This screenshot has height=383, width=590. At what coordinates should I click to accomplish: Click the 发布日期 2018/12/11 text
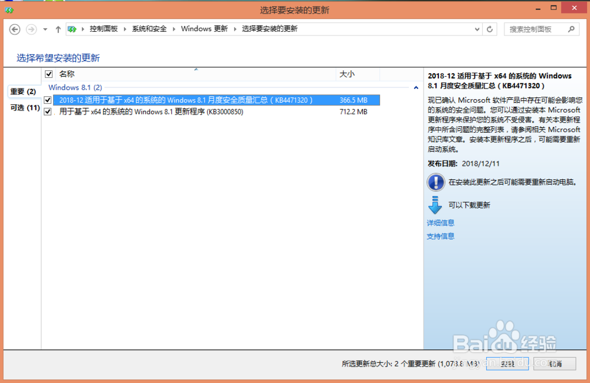click(464, 163)
